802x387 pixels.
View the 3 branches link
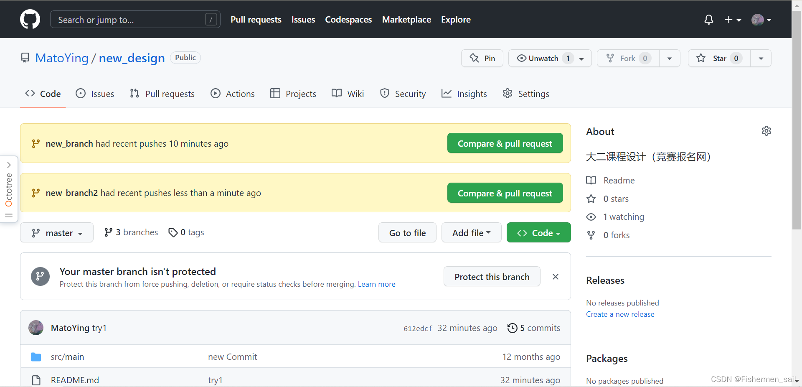131,232
